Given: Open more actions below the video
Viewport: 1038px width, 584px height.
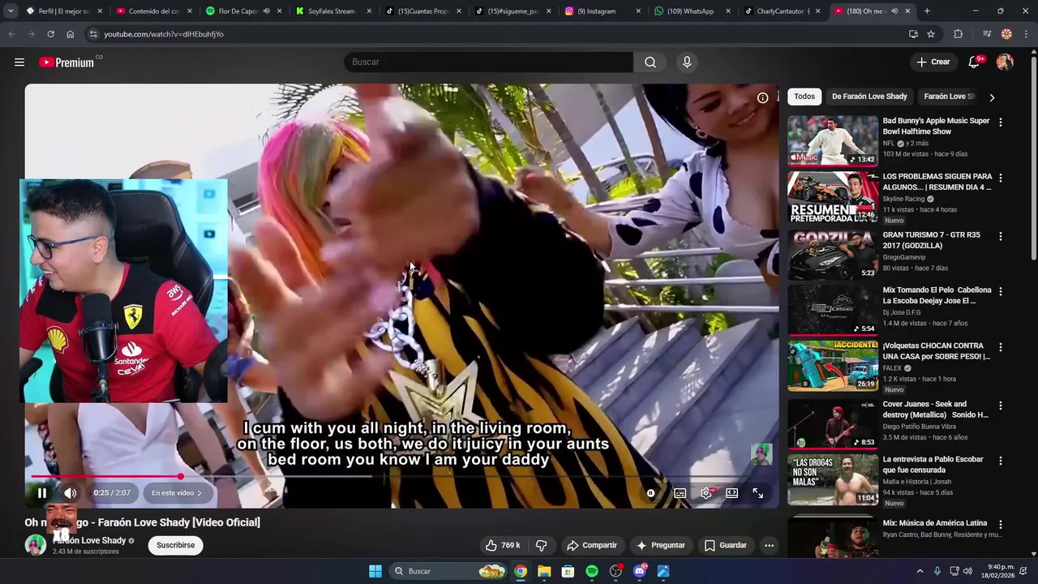Looking at the screenshot, I should tap(769, 545).
